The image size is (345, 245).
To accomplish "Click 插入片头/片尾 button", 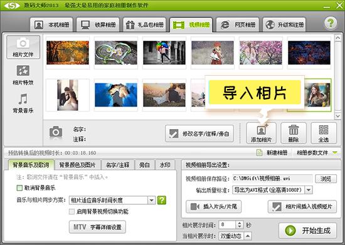I will pos(214,207).
